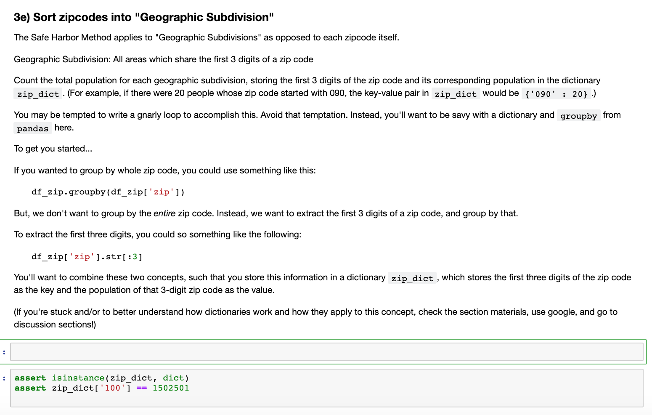Click the groupby inline code badge
The image size is (652, 415).
pos(578,115)
